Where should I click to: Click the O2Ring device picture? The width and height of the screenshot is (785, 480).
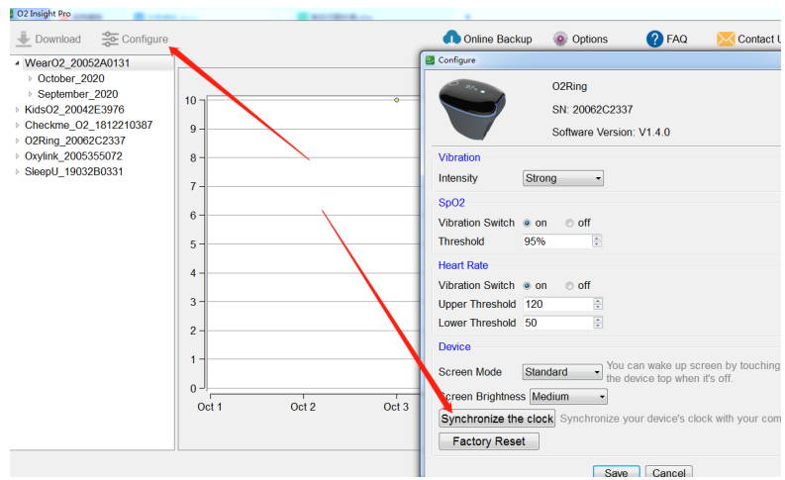pos(472,109)
